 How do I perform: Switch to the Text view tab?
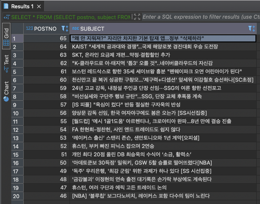pos(6,64)
